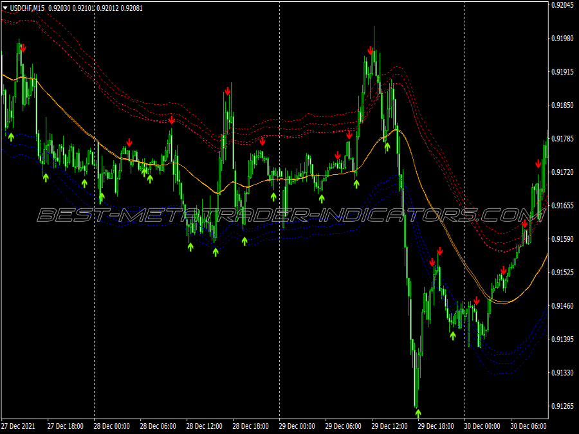The width and height of the screenshot is (579, 434).
Task: Click the 29 Dec 12:00 time label
Action: 390,426
